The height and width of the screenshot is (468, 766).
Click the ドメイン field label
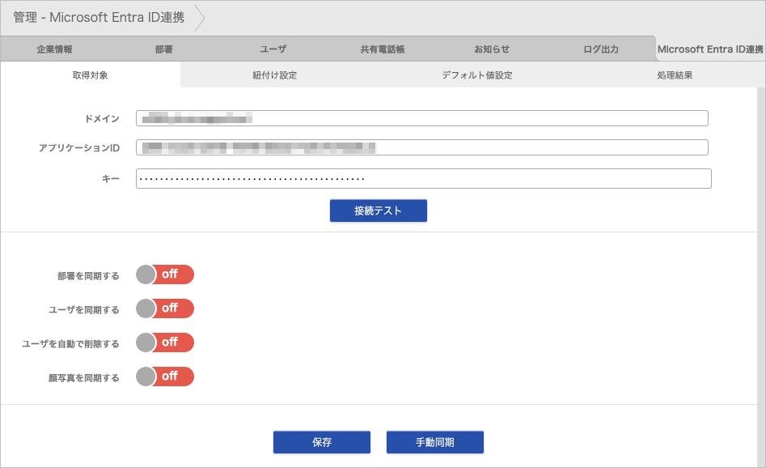[102, 119]
